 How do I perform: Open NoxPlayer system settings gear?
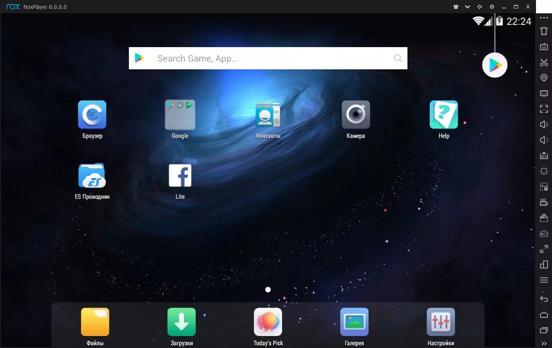pyautogui.click(x=492, y=7)
